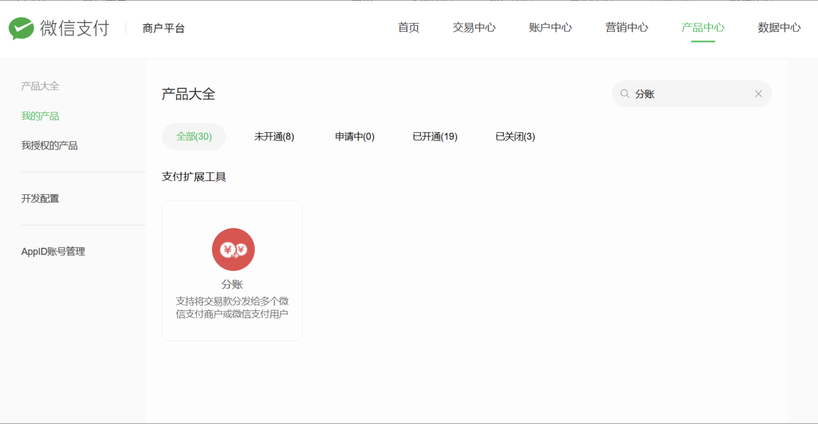Open 账户中心 from top navigation
Screen dimensions: 818x424
[x=550, y=28]
